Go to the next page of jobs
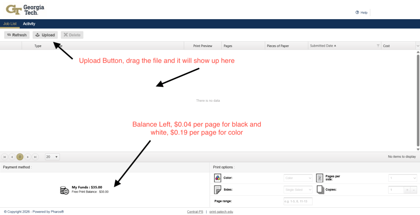The image size is (420, 215). tap(28, 157)
